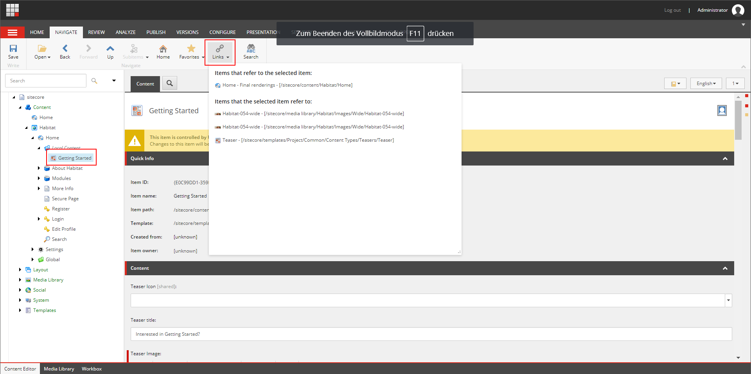The width and height of the screenshot is (751, 374).
Task: Open Home - Final renderings referrer link
Action: coord(287,85)
